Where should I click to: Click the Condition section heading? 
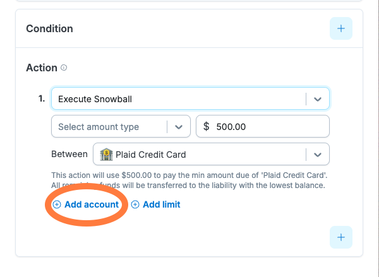point(49,28)
